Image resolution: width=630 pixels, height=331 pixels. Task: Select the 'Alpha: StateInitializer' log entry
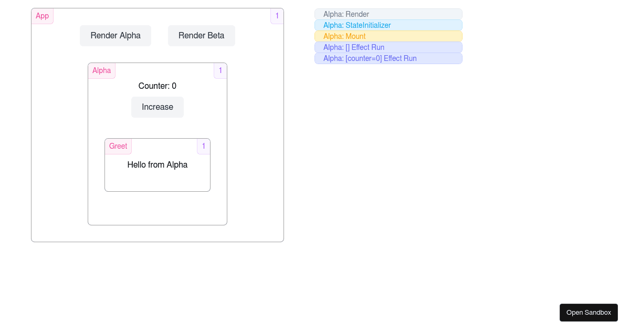click(388, 25)
